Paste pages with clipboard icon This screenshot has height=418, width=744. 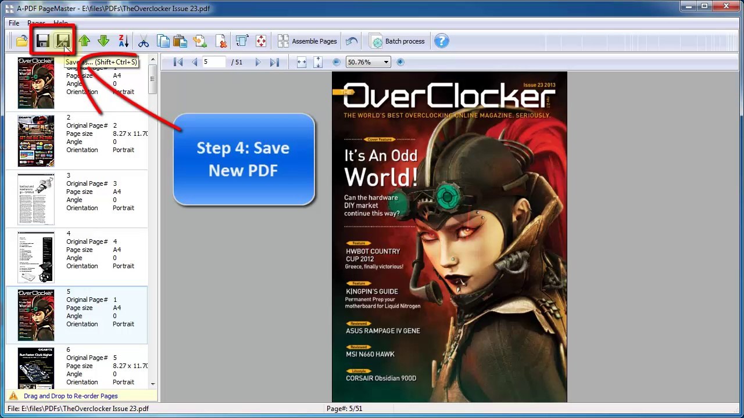click(x=180, y=41)
